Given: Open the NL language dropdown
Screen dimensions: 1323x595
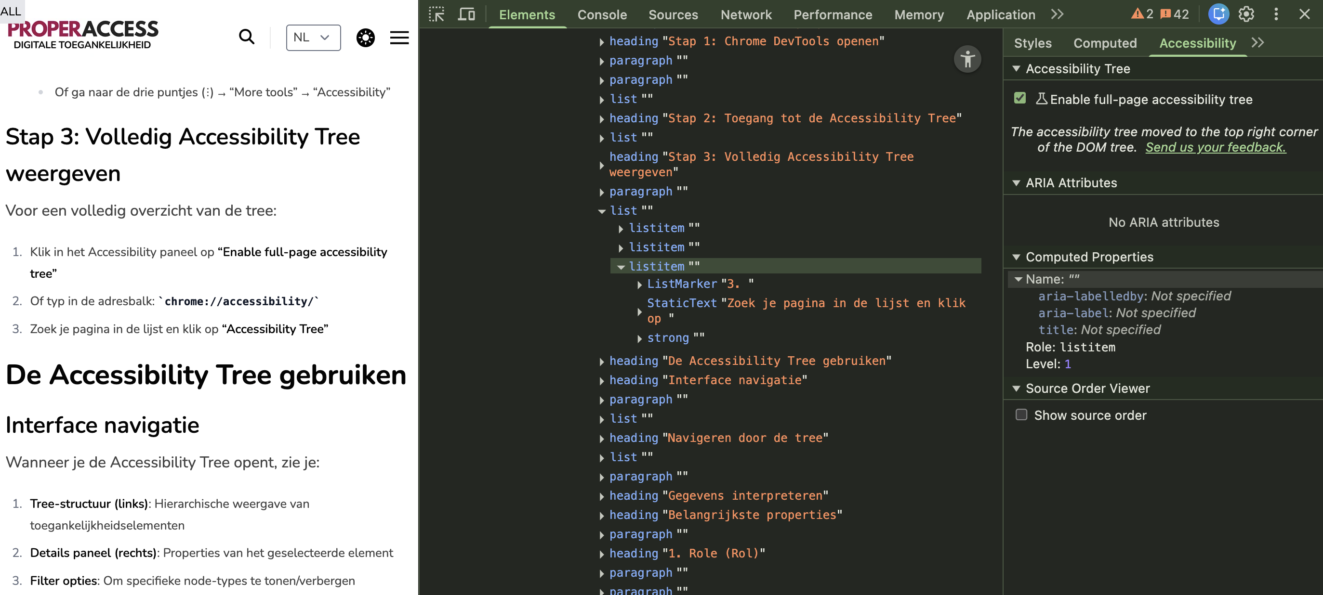Looking at the screenshot, I should [x=313, y=38].
